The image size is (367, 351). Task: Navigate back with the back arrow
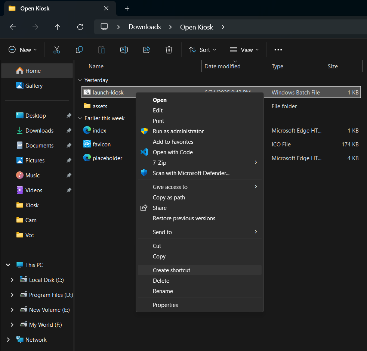pyautogui.click(x=13, y=27)
